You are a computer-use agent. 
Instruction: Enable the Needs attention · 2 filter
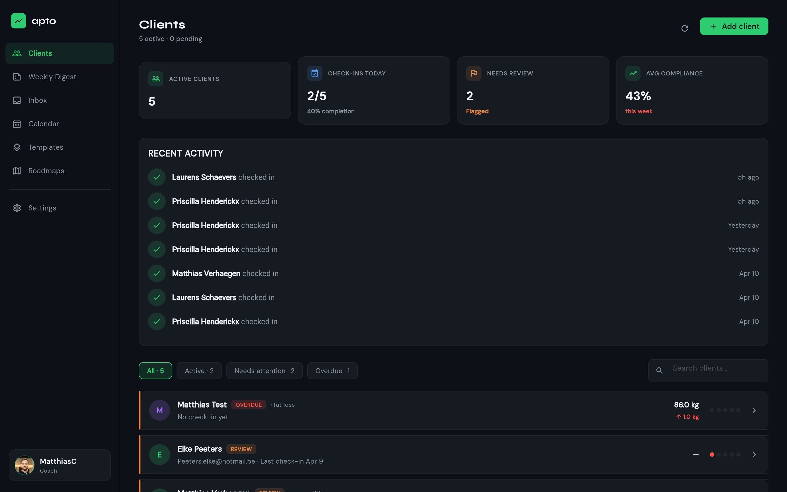(x=264, y=371)
